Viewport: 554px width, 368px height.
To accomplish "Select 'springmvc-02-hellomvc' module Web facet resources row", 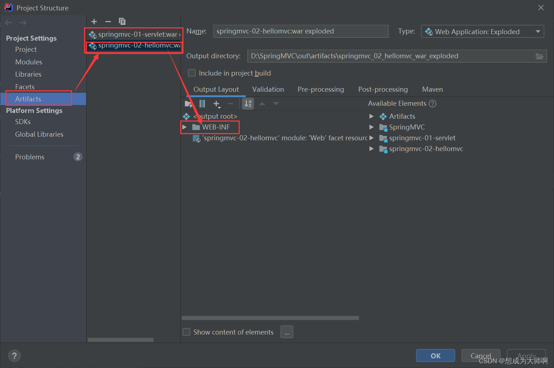I will (x=280, y=138).
